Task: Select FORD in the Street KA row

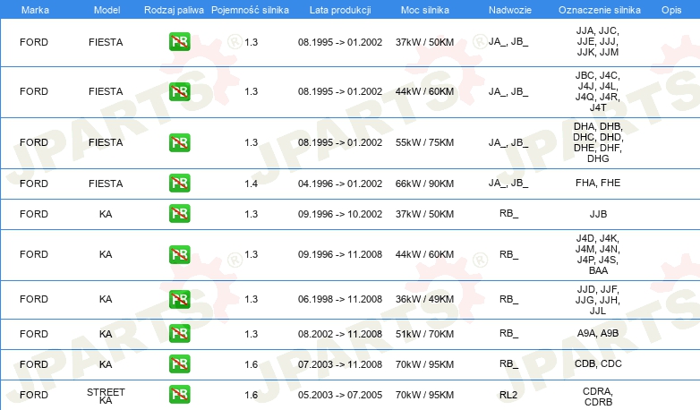Action: click(x=34, y=395)
